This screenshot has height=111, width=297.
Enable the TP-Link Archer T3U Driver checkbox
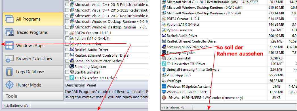pos(67,78)
